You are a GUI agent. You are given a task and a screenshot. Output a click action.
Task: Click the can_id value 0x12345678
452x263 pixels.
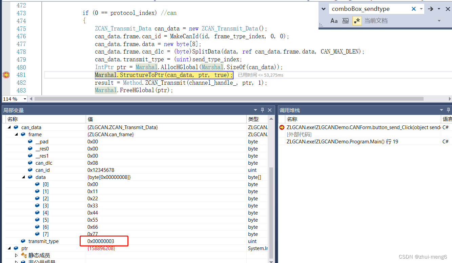[x=101, y=170]
